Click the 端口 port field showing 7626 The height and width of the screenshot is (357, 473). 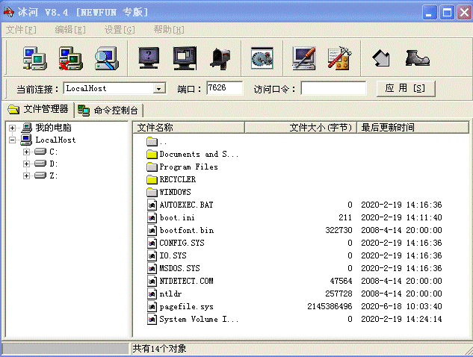point(224,88)
